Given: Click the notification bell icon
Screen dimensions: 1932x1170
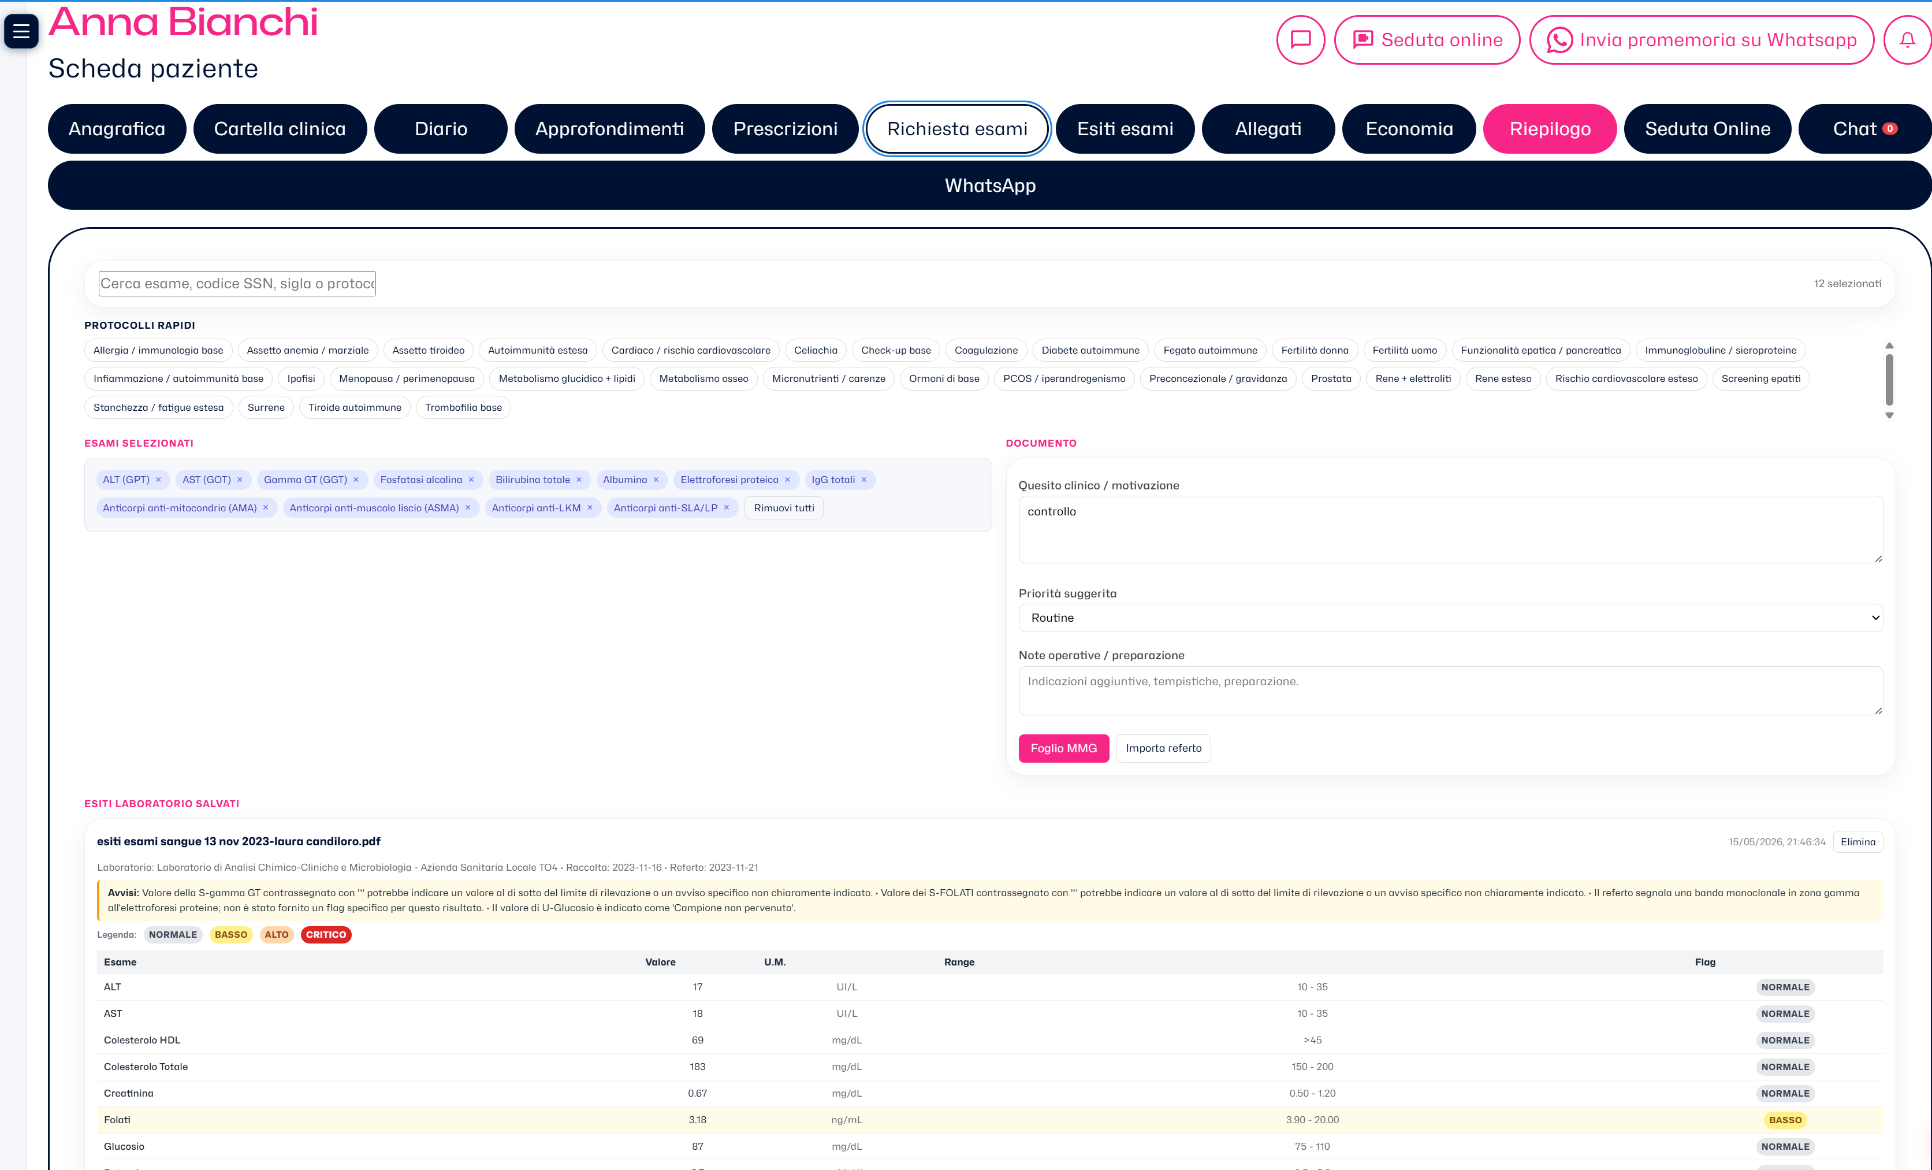Looking at the screenshot, I should click(1907, 40).
